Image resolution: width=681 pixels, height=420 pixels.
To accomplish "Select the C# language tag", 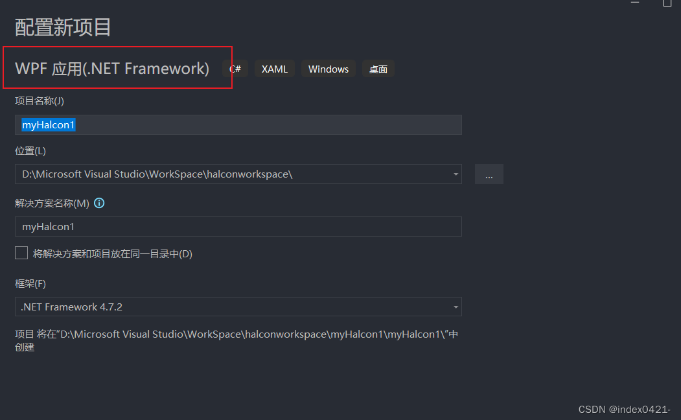I will click(x=235, y=69).
